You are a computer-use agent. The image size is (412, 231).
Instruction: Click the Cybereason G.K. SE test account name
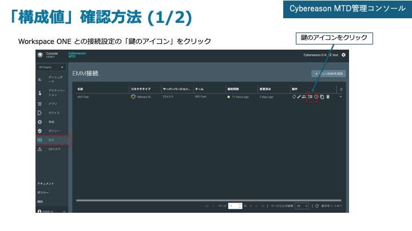point(321,55)
